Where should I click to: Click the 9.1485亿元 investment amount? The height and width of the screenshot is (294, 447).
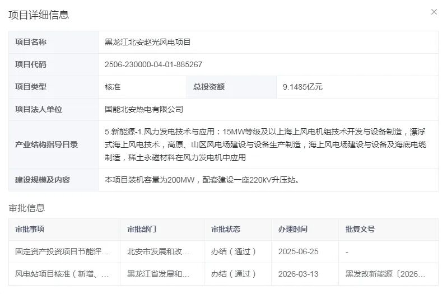pyautogui.click(x=302, y=87)
